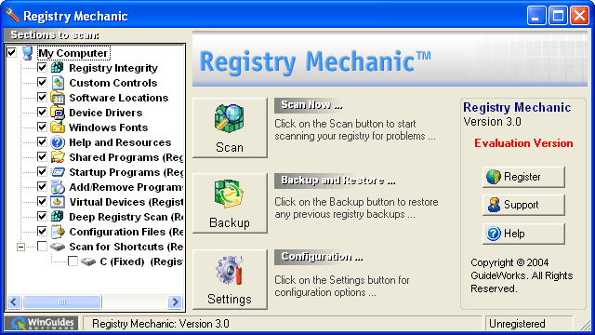The height and width of the screenshot is (335, 595).
Task: Open the Settings button
Action: (230, 279)
